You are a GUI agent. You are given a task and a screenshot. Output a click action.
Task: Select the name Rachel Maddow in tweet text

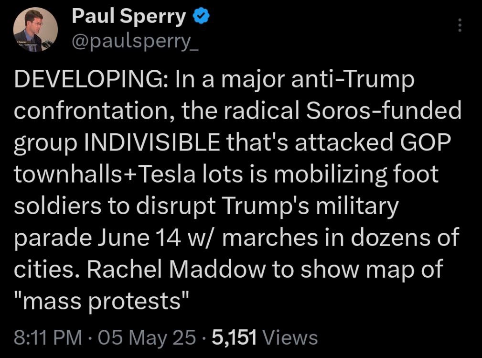tap(176, 269)
